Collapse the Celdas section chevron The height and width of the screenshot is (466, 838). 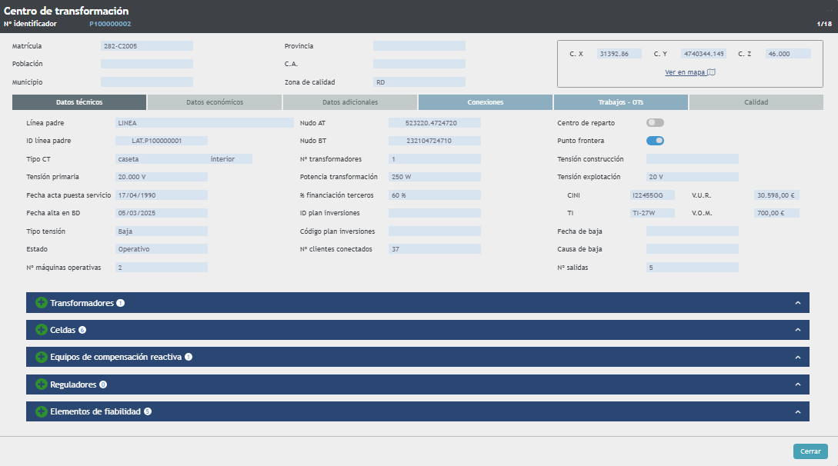click(798, 330)
